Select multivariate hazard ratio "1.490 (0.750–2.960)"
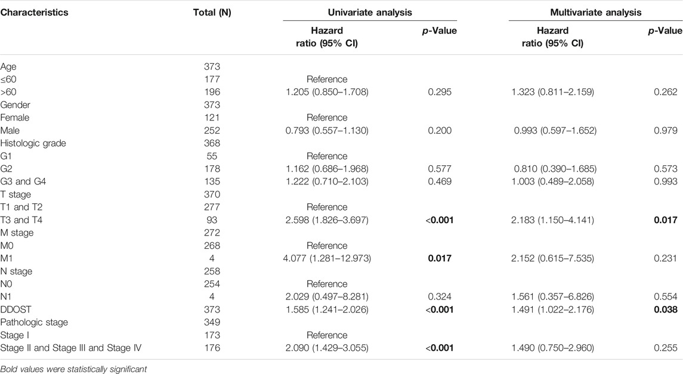Screen dimensions: 683x374 coord(553,348)
